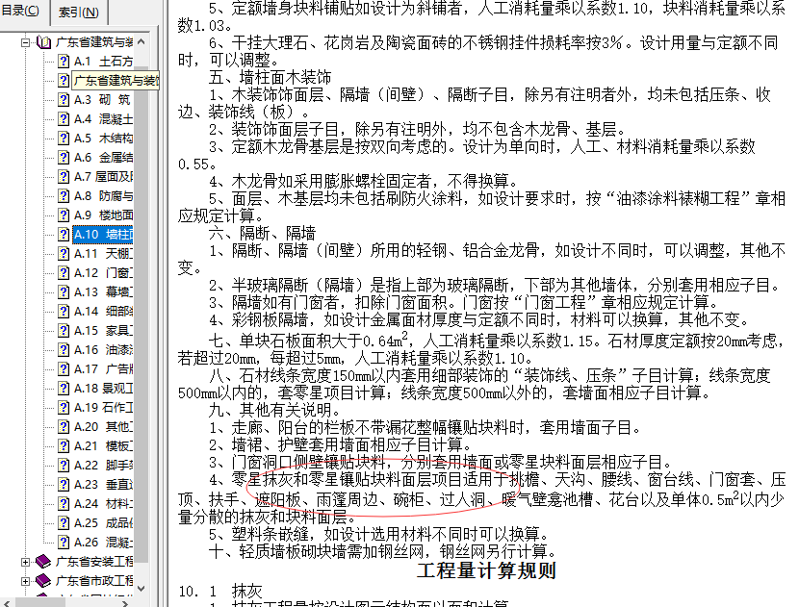This screenshot has width=799, height=607.
Task: Click the help page icon for A.7 屋面
Action: tap(64, 177)
